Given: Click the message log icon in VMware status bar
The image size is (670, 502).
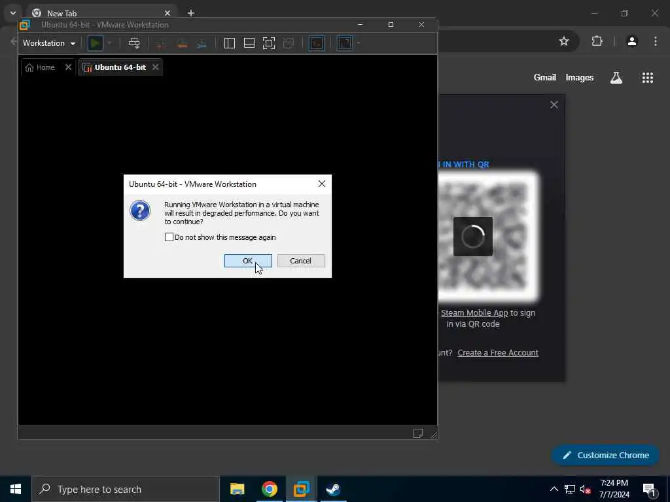Looking at the screenshot, I should pyautogui.click(x=418, y=434).
